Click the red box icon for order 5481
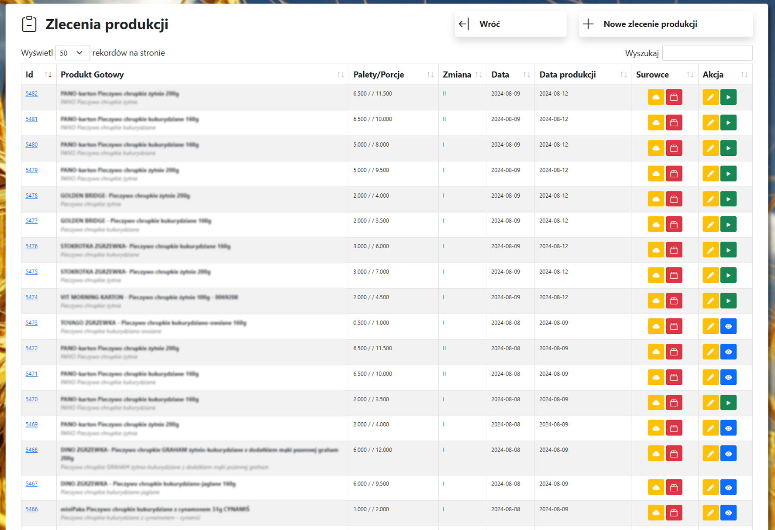This screenshot has height=530, width=775. click(x=674, y=123)
